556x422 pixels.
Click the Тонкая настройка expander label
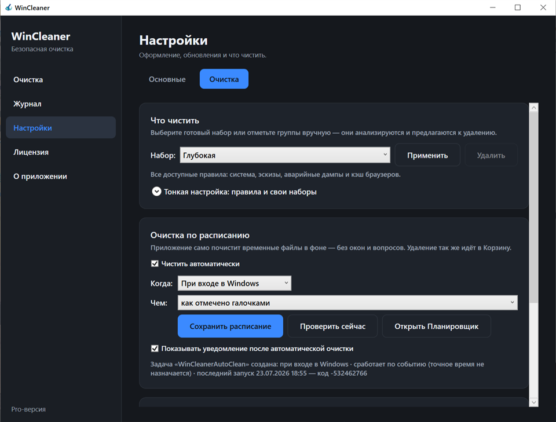coord(240,192)
